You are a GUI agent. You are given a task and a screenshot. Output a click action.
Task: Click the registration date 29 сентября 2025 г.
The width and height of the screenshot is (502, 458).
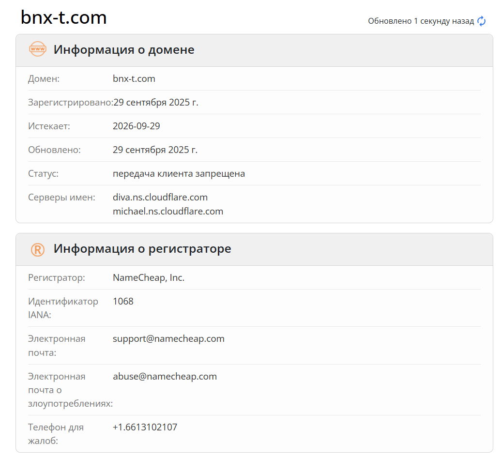(x=155, y=102)
